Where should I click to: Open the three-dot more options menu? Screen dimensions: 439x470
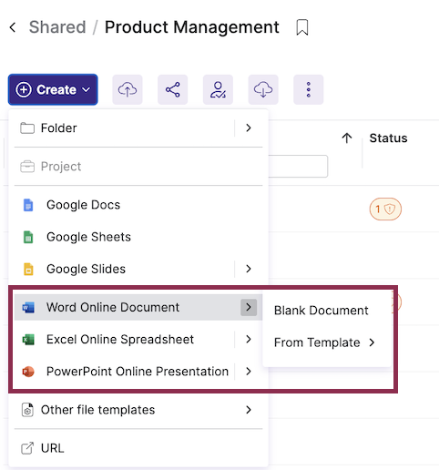pyautogui.click(x=309, y=89)
